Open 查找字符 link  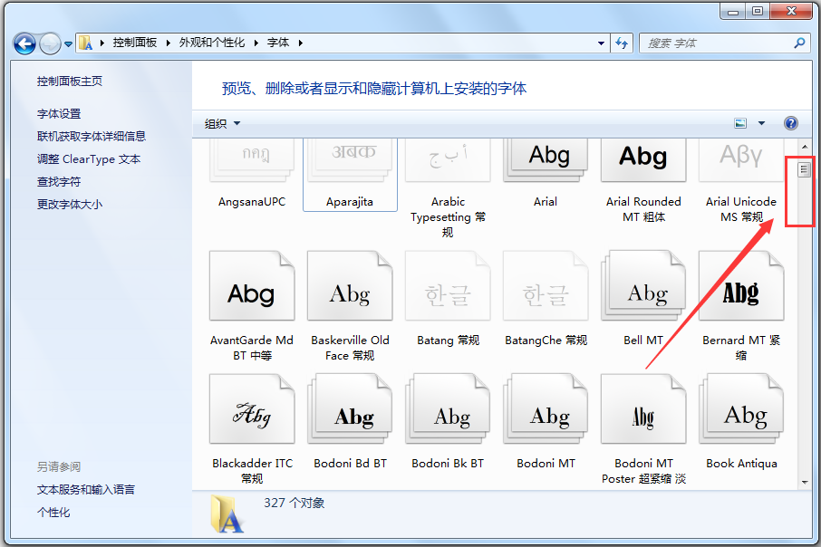[59, 182]
